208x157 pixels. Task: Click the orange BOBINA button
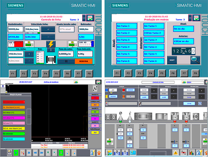coord(84,61)
